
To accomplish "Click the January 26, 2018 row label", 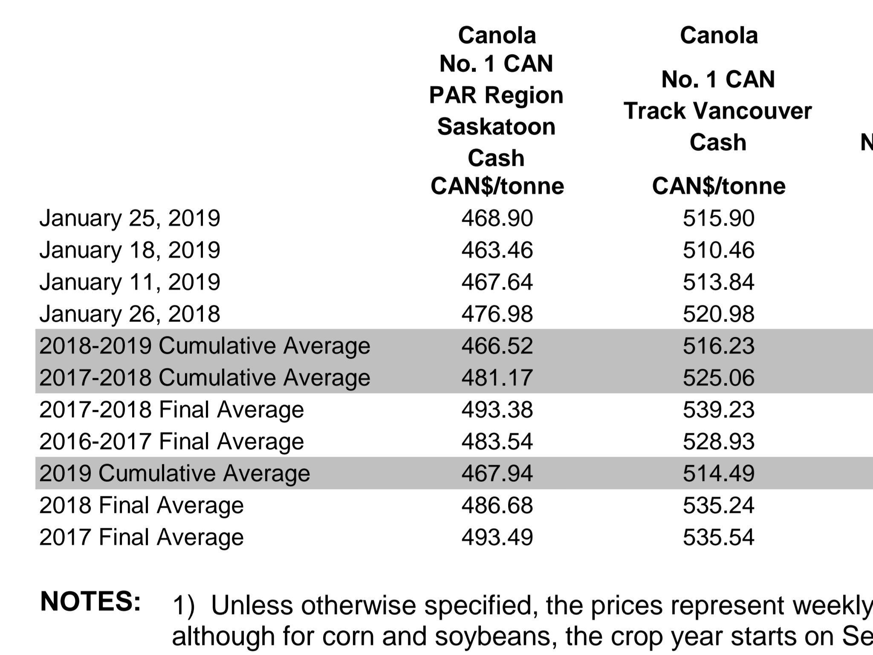I will click(130, 314).
